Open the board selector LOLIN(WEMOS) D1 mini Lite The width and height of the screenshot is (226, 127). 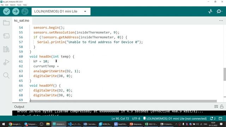[x=61, y=11]
